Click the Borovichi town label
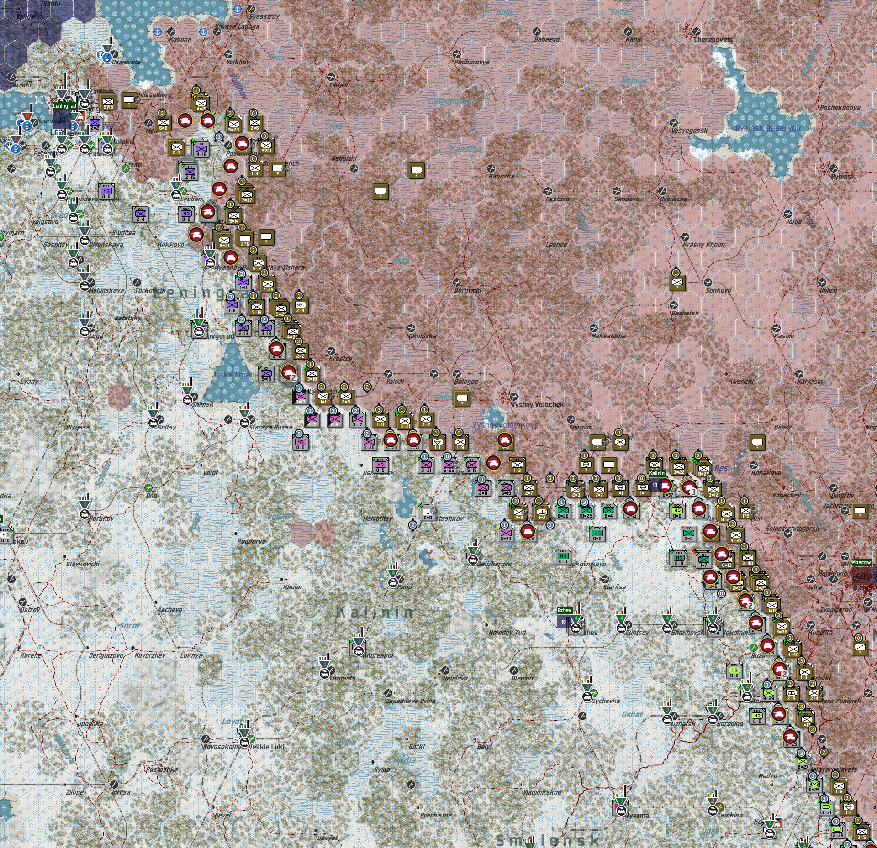 click(468, 290)
